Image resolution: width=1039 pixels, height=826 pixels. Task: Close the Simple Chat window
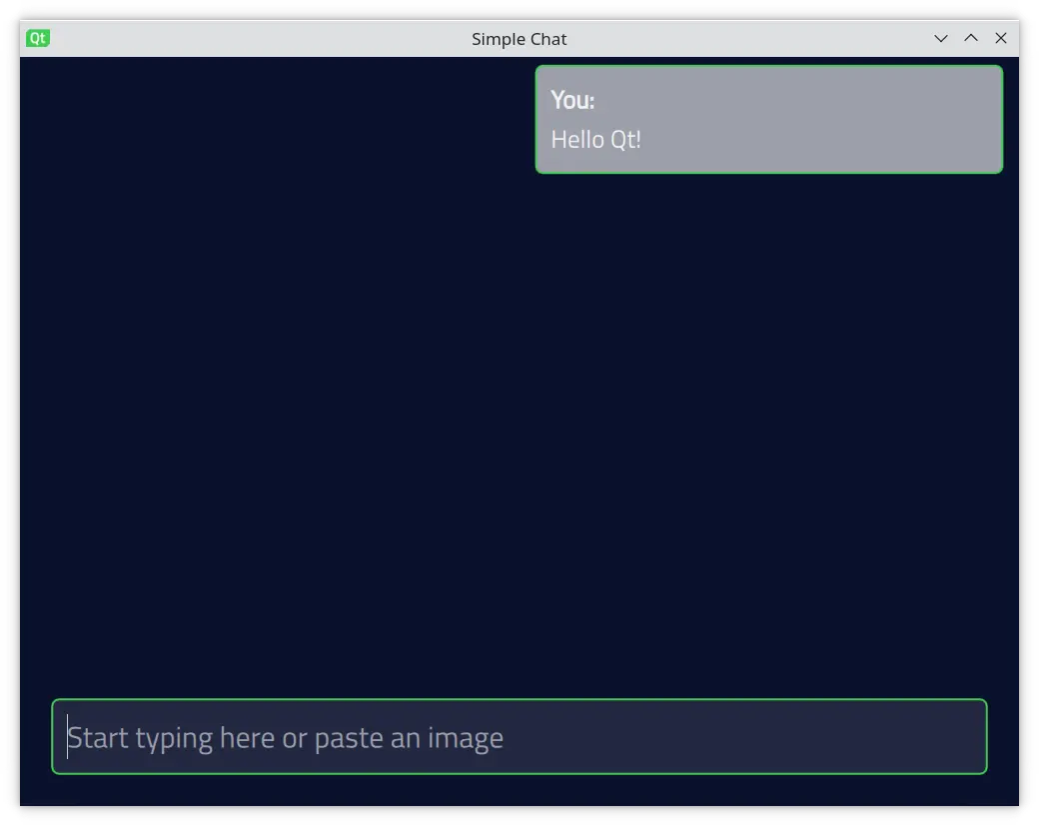point(1000,39)
